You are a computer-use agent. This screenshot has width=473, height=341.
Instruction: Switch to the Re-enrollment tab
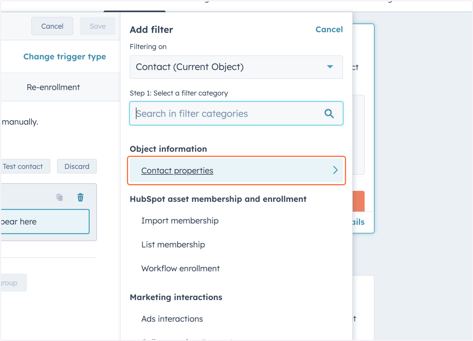point(53,87)
